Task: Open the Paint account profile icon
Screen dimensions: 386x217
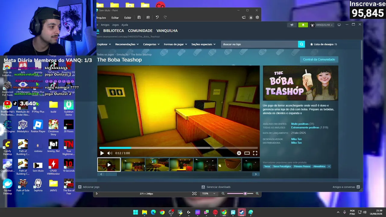Action: click(251, 17)
